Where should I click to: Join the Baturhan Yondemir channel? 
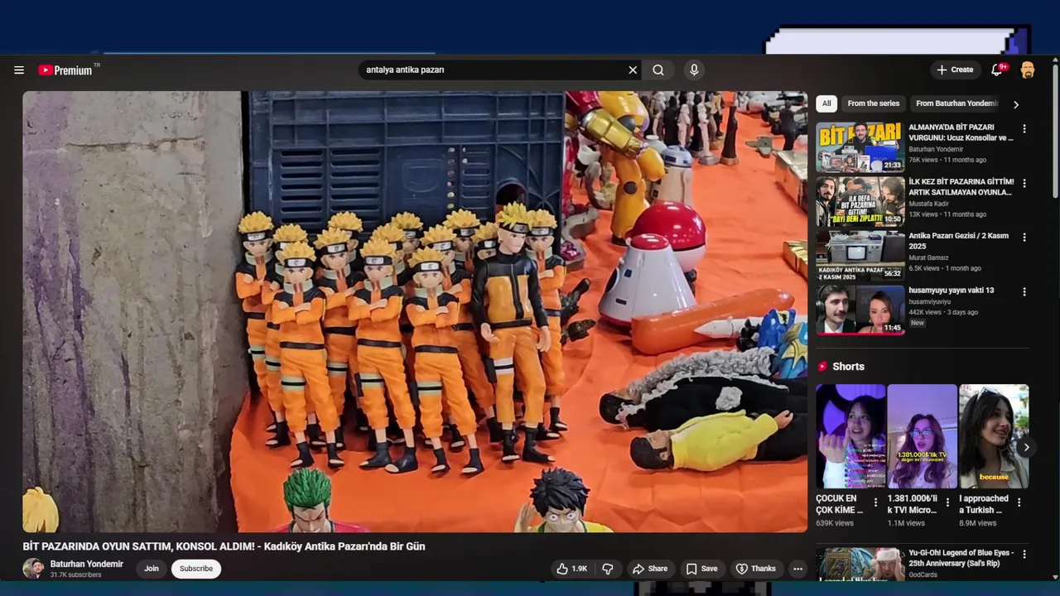pos(152,569)
